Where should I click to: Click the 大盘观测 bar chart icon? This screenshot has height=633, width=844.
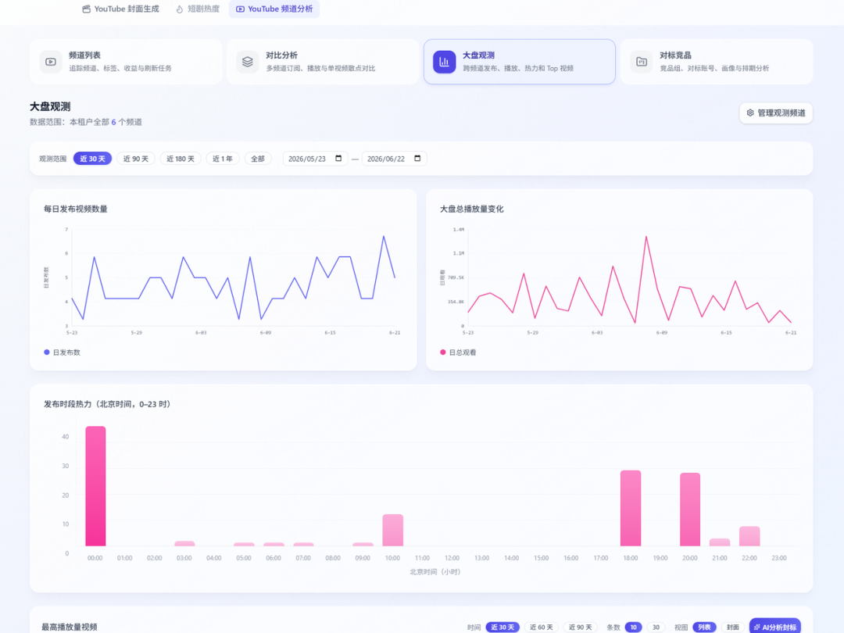click(x=445, y=62)
